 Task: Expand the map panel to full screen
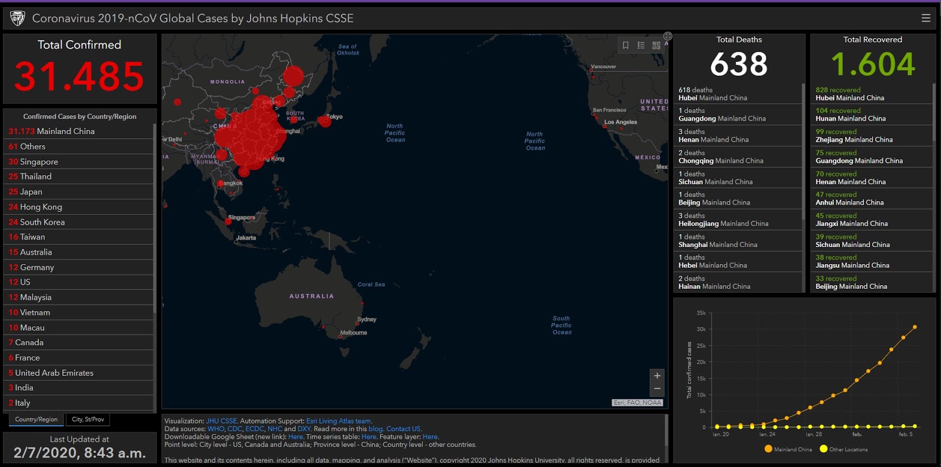(668, 36)
